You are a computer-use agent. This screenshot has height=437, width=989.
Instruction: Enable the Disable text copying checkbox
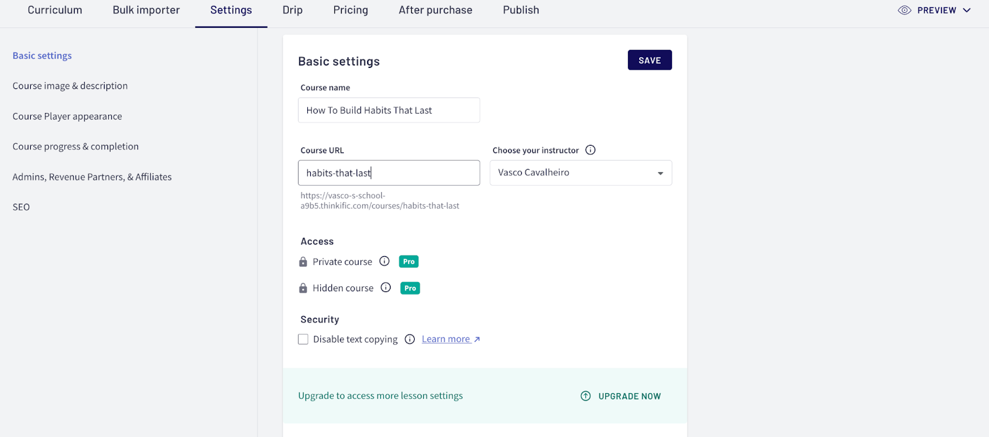click(x=303, y=339)
